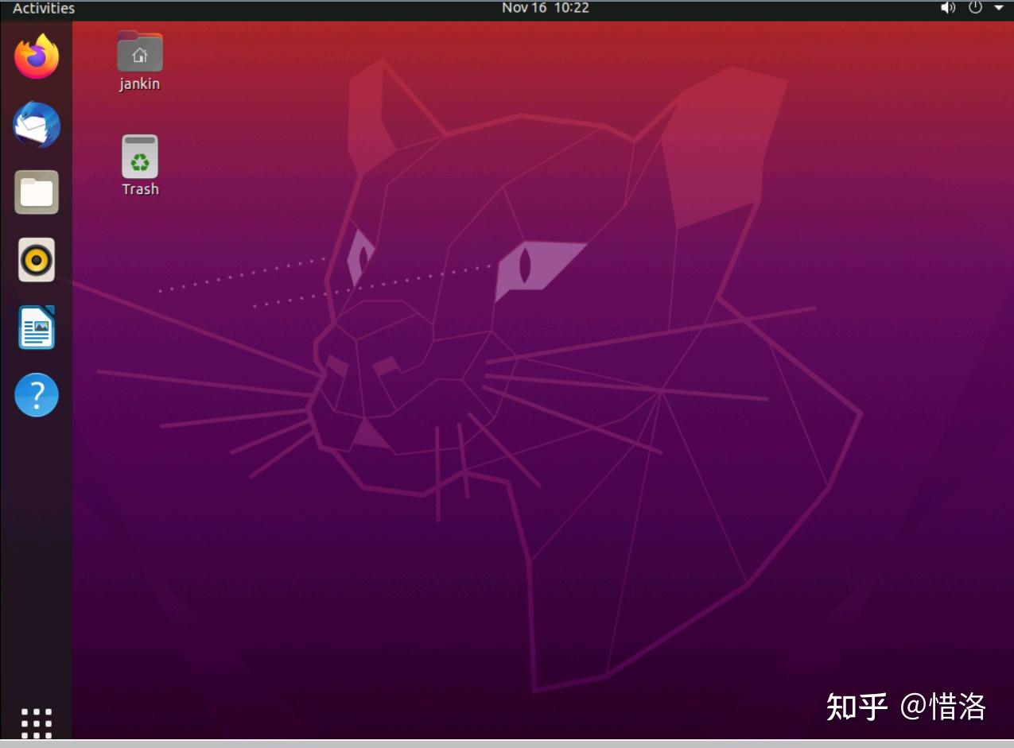Select the jankin folder label
Viewport: 1014px width, 748px height.
click(139, 83)
